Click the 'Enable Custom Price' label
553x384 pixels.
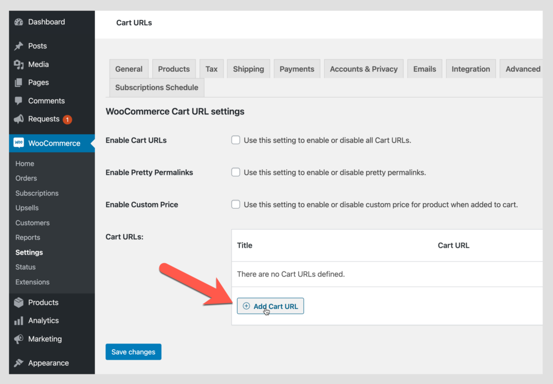[142, 205]
